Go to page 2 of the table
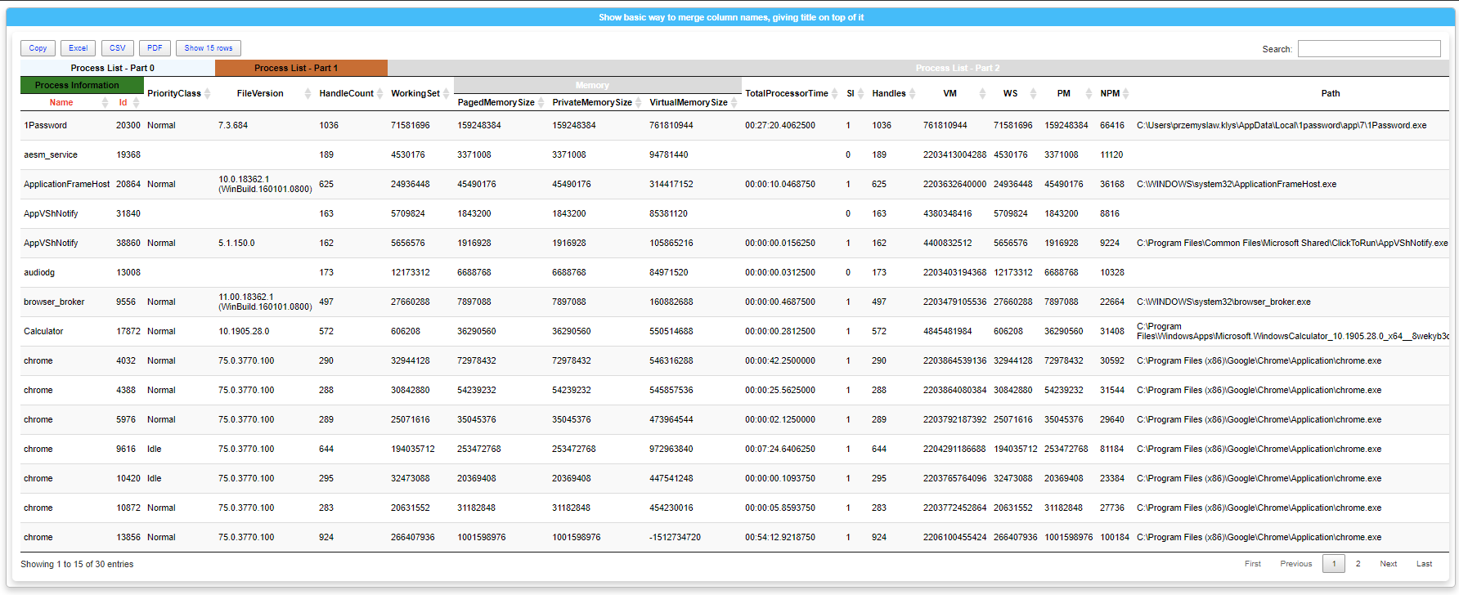Viewport: 1459px width, 595px height. (x=1358, y=564)
